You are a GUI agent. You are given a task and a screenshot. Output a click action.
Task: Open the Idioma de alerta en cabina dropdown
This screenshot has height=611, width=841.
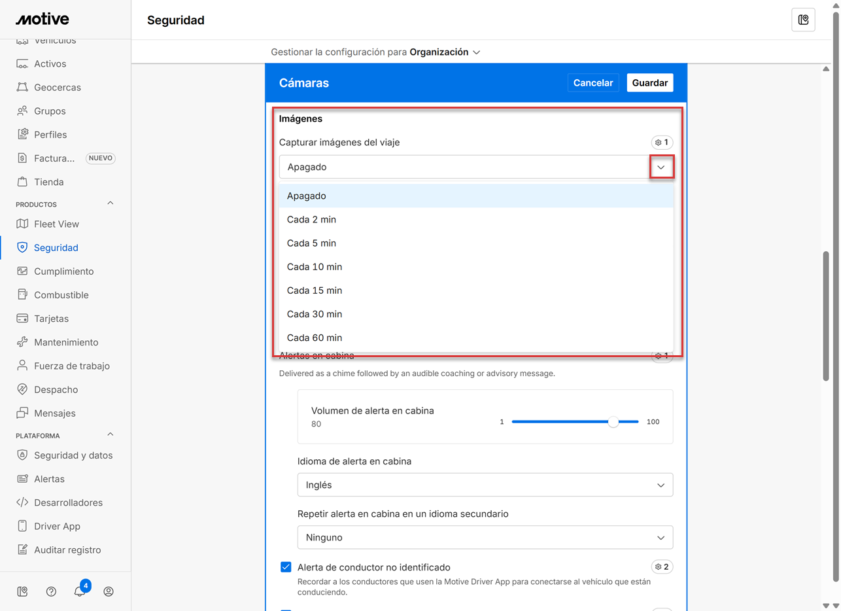tap(485, 485)
